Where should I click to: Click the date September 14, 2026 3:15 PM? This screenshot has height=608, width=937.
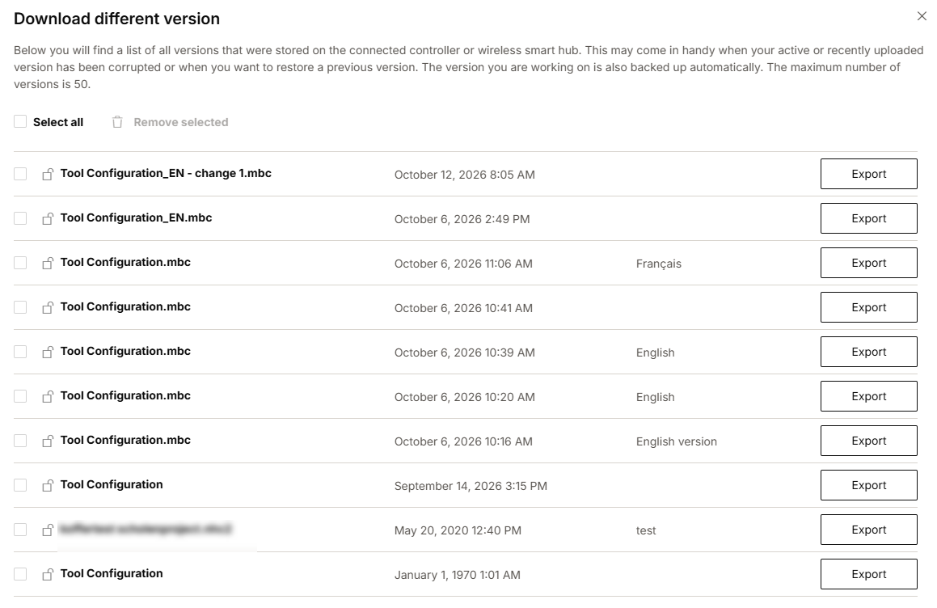coord(471,486)
